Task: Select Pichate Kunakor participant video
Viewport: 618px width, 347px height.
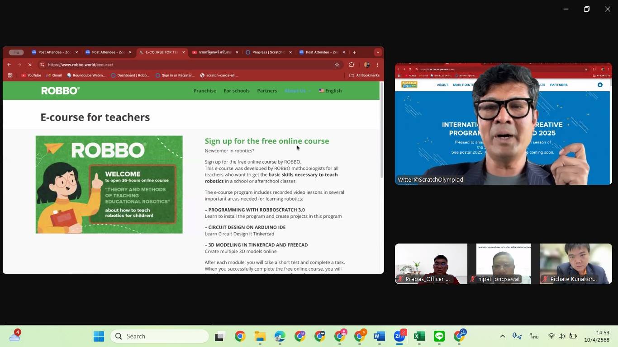Action: (x=576, y=264)
